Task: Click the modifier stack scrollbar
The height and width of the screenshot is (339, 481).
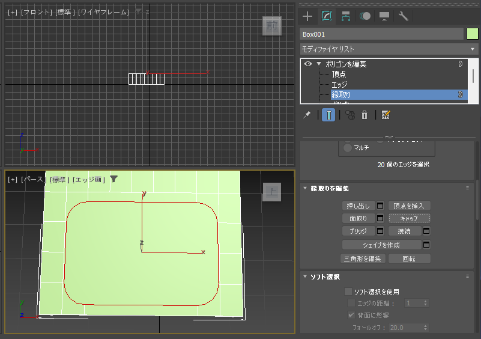Action: [x=473, y=76]
